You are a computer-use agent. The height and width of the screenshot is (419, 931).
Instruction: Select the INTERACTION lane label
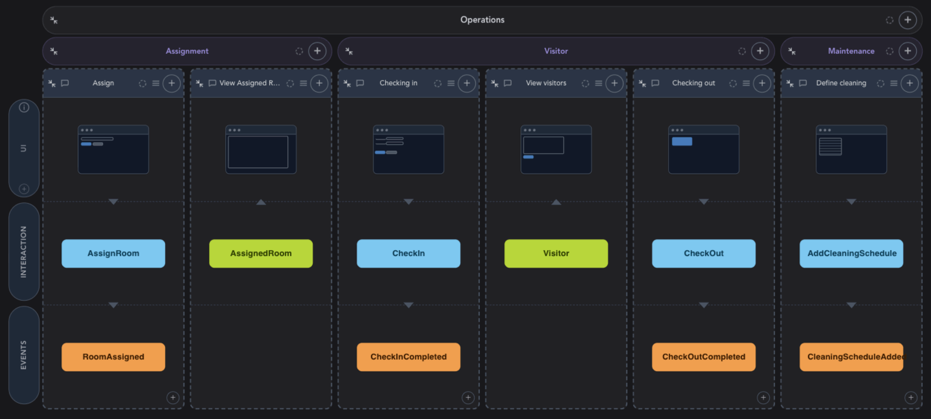coord(24,252)
